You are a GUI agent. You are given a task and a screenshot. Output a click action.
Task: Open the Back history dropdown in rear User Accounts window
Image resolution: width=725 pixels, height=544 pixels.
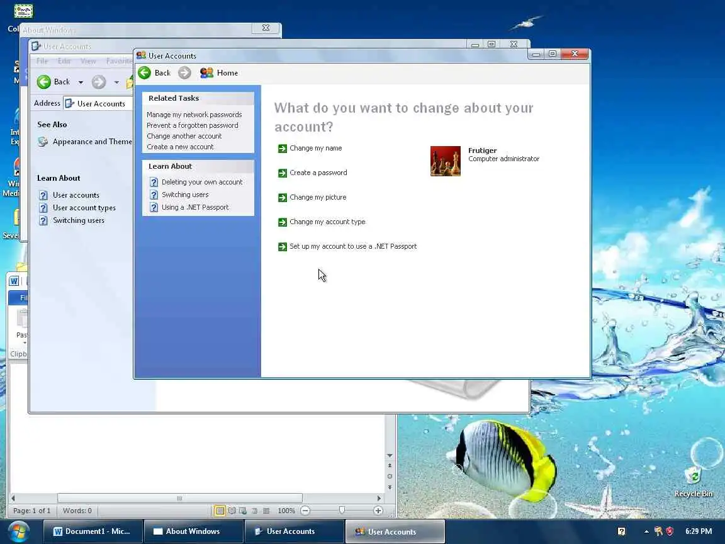(x=81, y=82)
